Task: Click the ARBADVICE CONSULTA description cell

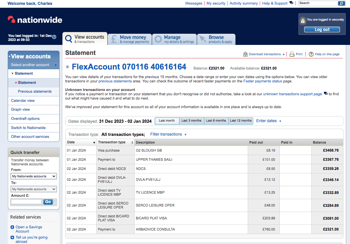Action: click(x=191, y=229)
